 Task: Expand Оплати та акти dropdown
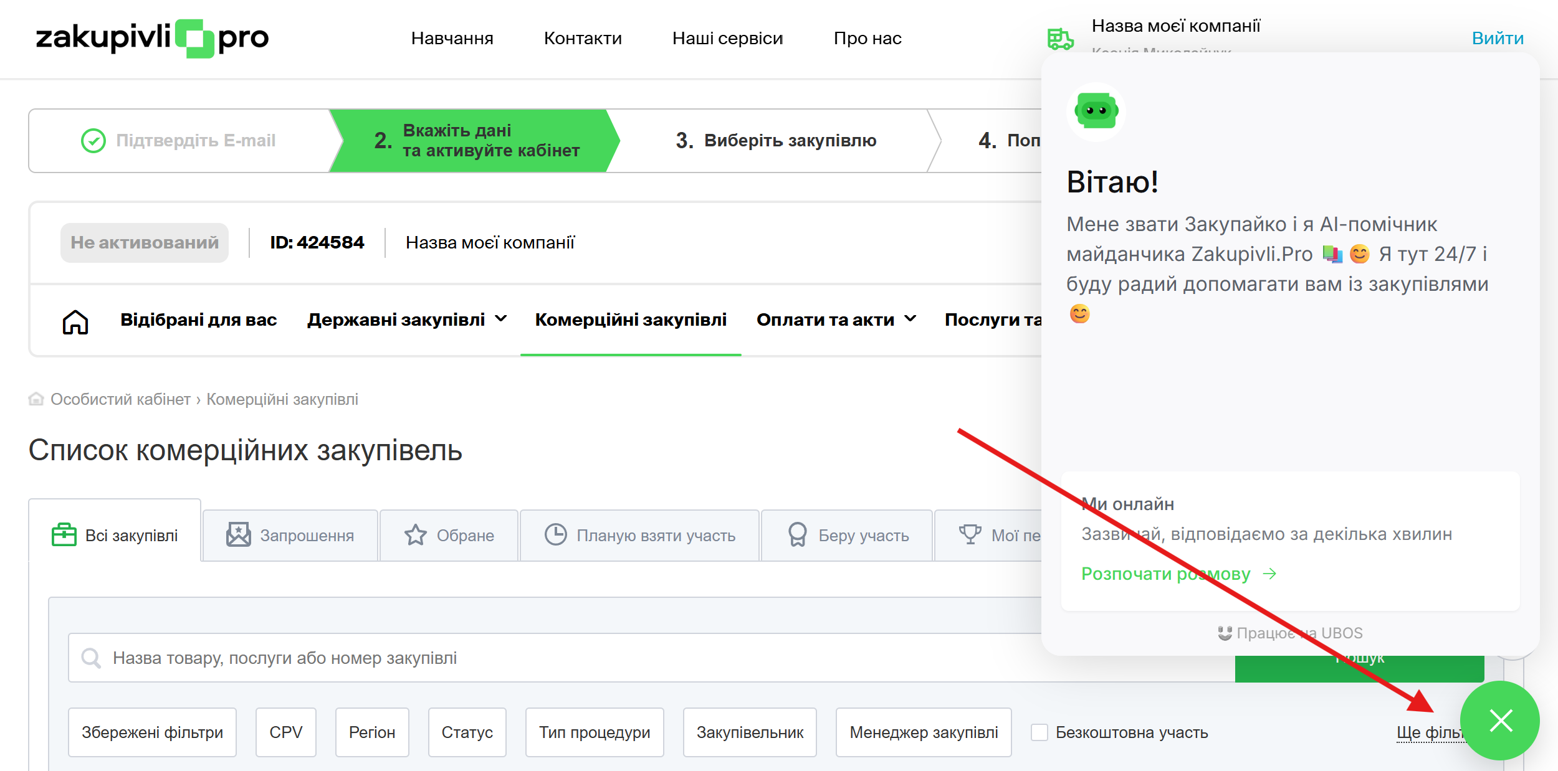point(836,319)
